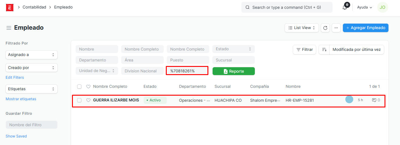Click the JO user avatar
Viewport: 400px width, 145px height.
click(382, 7)
